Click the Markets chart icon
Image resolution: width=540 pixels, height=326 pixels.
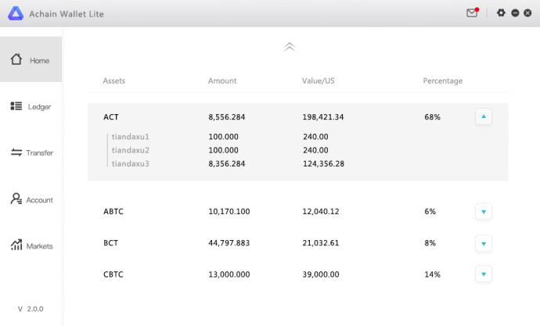click(x=16, y=245)
